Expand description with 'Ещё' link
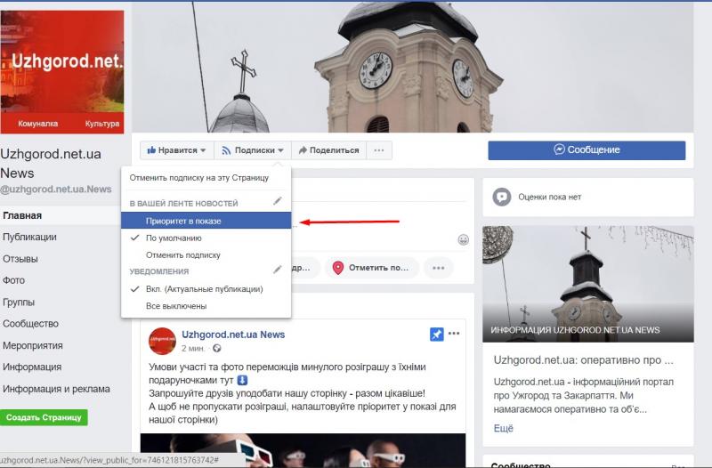712x468 pixels. (504, 428)
